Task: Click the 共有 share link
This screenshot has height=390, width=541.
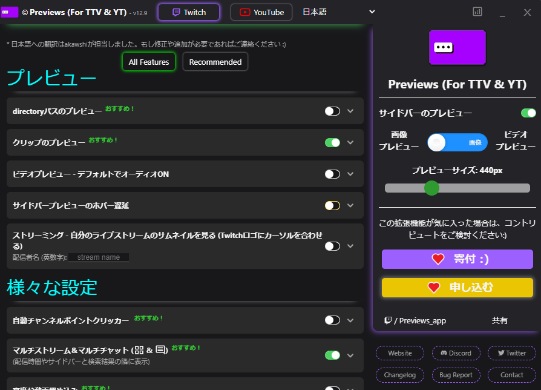Action: click(x=500, y=320)
